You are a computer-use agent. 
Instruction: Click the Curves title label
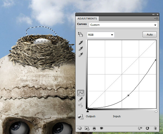82,24
